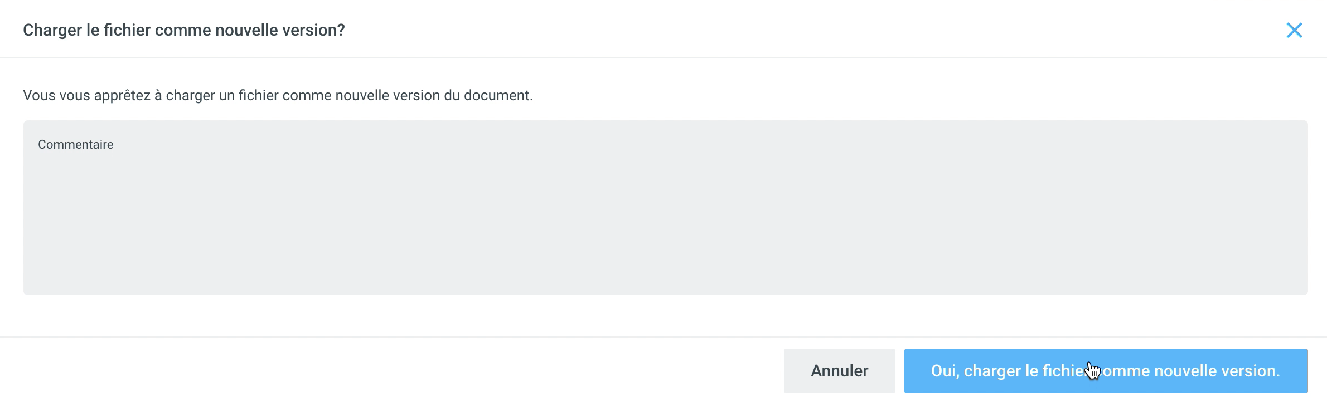Click the center of the Commentaire textarea
Image resolution: width=1327 pixels, height=401 pixels.
(x=665, y=208)
